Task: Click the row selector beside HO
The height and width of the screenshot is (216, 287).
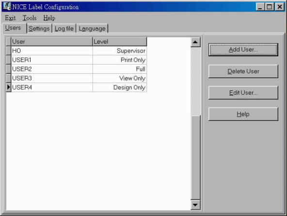Action: 8,50
